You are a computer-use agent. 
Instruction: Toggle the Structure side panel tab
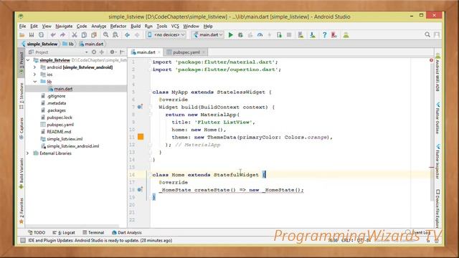pyautogui.click(x=22, y=96)
